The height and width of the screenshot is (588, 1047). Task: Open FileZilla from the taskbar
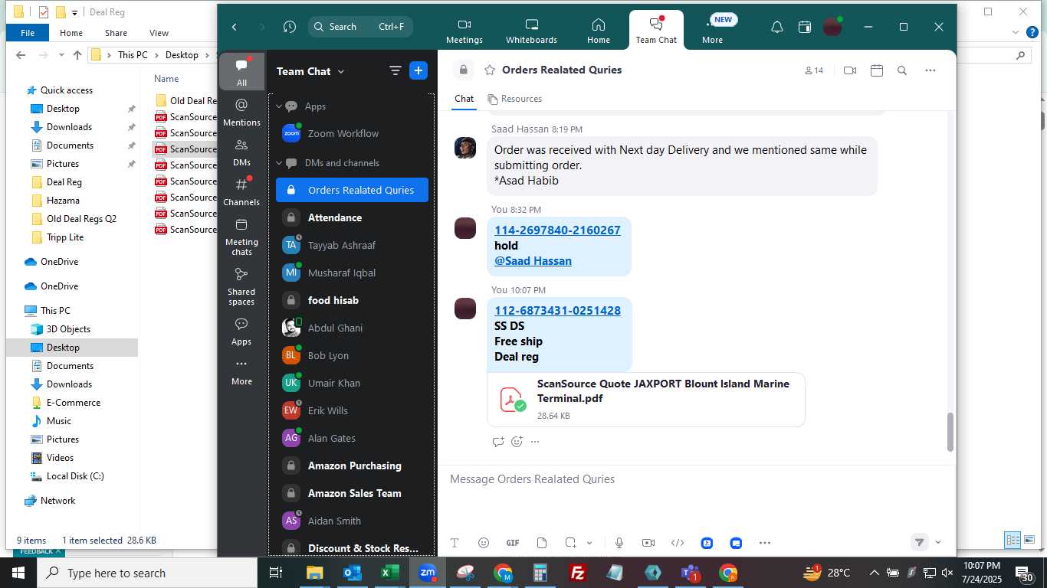[x=578, y=573]
